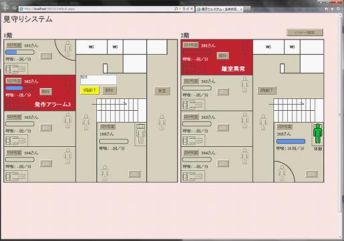Click the gray button in room 202
The image size is (344, 241).
coord(223,91)
